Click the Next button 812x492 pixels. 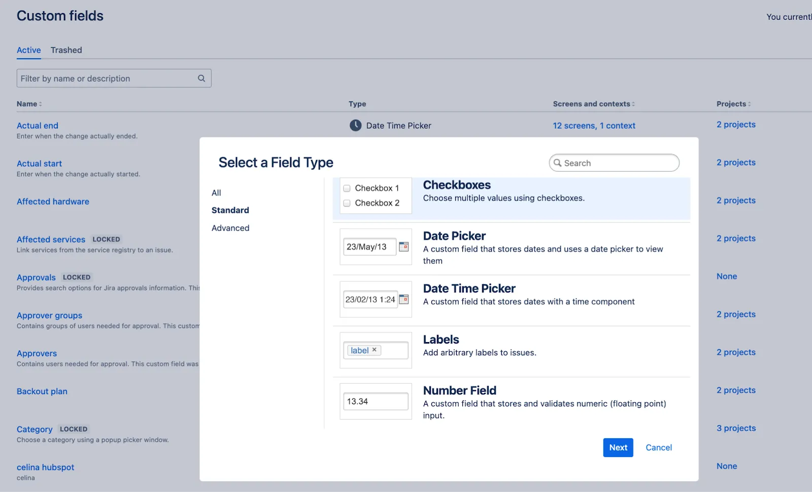(x=618, y=447)
